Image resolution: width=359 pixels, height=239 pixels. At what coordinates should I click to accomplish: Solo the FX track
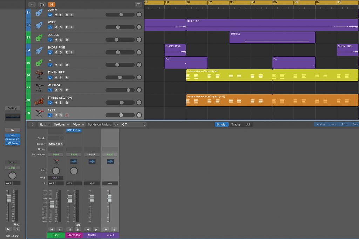coord(61,65)
